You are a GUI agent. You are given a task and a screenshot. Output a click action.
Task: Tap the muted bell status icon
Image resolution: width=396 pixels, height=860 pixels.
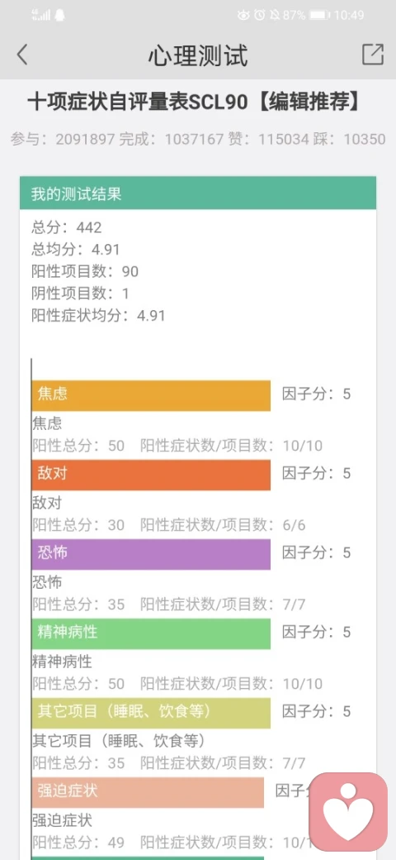point(275,16)
